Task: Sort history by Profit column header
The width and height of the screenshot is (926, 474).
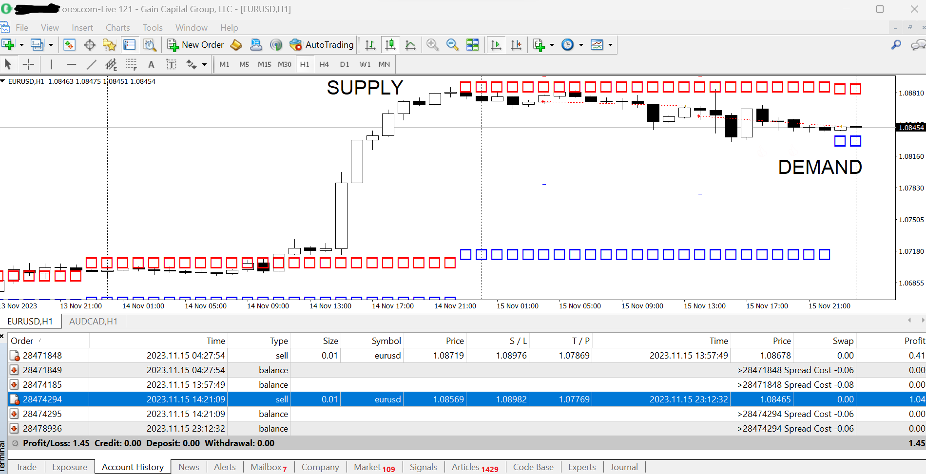Action: click(891, 341)
